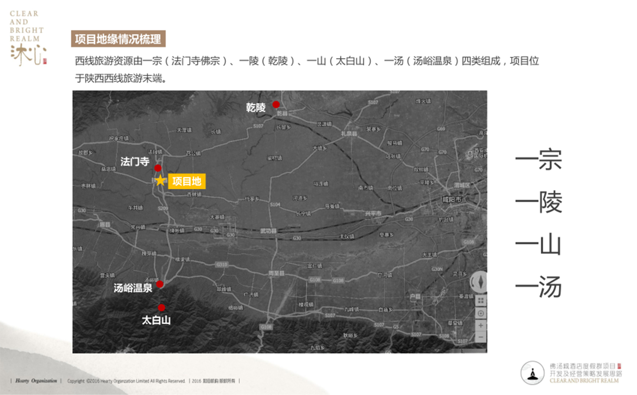This screenshot has width=637, height=395.
Task: Click the Copyright ©2016 footer line
Action: (126, 381)
